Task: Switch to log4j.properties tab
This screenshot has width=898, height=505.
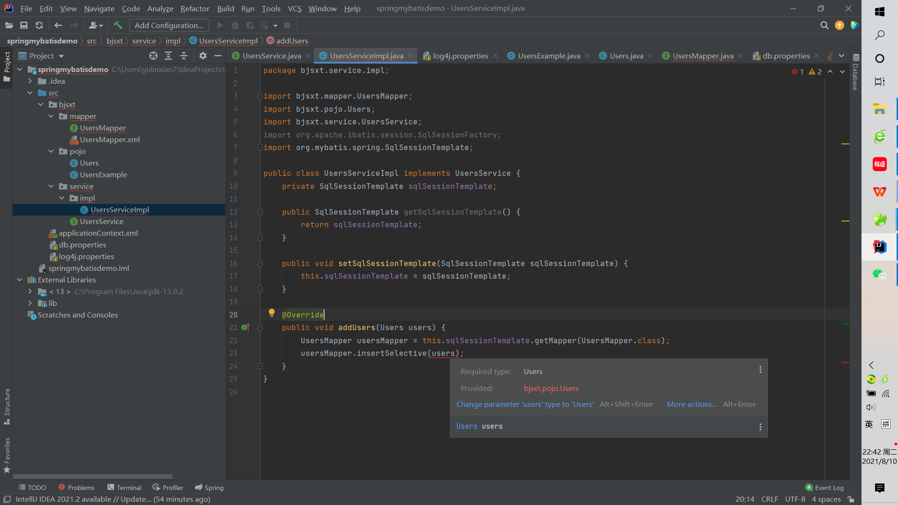Action: point(460,56)
